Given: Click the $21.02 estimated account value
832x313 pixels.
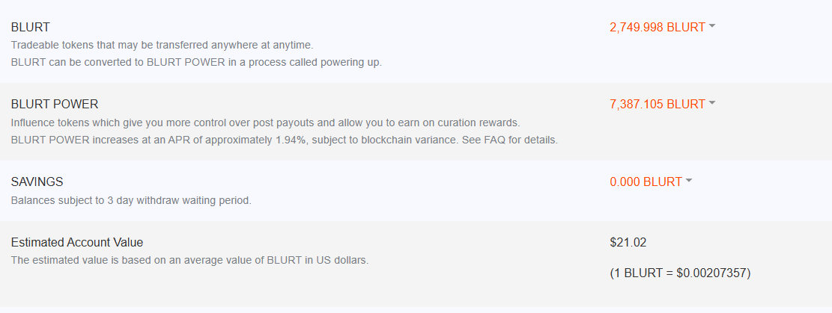Looking at the screenshot, I should click(x=626, y=243).
